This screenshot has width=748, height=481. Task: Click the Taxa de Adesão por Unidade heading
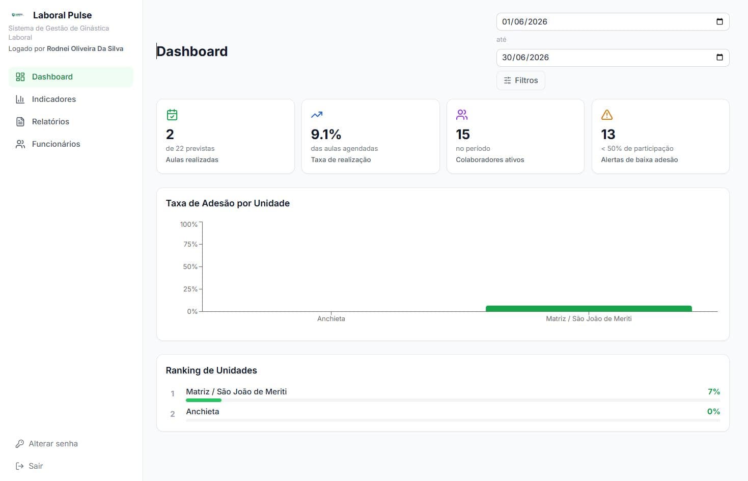(228, 203)
